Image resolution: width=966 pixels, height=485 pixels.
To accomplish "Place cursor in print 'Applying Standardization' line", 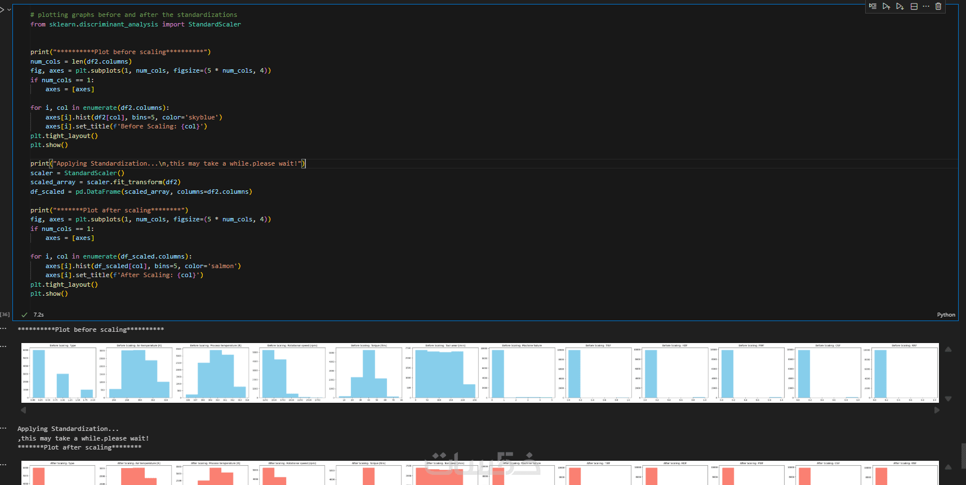I will [168, 163].
